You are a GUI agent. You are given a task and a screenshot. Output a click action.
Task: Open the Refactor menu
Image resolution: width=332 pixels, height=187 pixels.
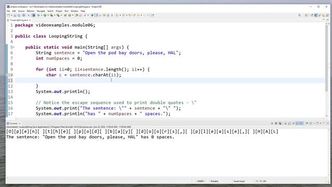[31, 11]
